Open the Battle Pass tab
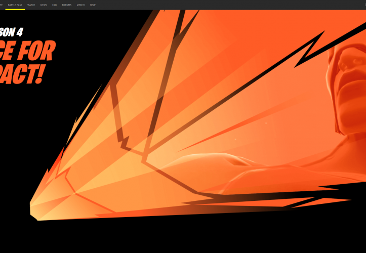366x253 pixels. pyautogui.click(x=16, y=5)
